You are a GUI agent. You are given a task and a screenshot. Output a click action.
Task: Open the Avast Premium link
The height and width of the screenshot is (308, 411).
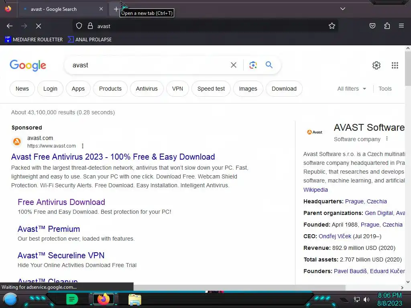tap(49, 229)
